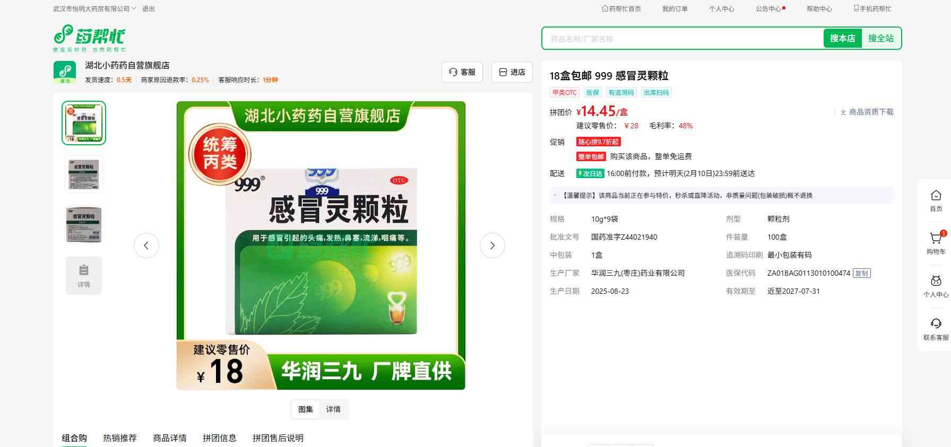Download 商品资质下载 files
The image size is (951, 447).
point(867,112)
